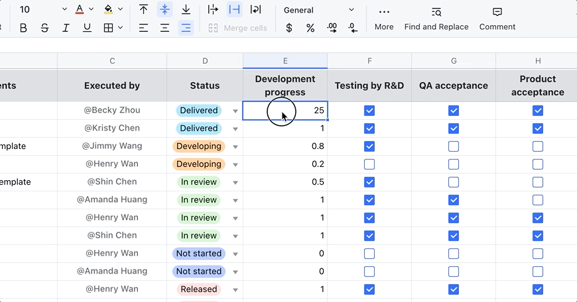
Task: Check QA acceptance for Jimmy Wang row
Action: (454, 146)
